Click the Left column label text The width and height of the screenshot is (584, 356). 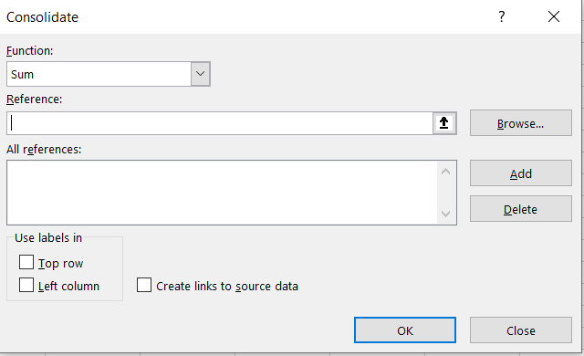pos(69,286)
